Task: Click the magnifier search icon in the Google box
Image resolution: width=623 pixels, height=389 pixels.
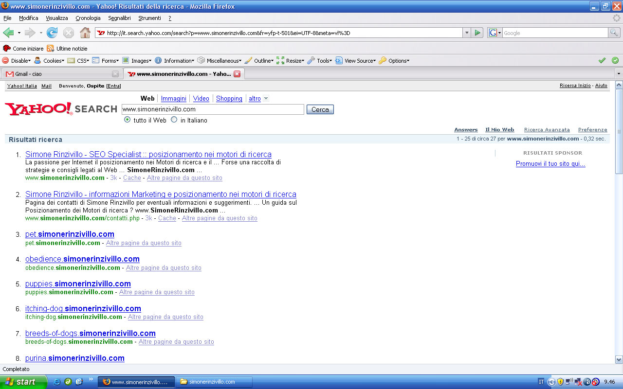Action: 615,33
